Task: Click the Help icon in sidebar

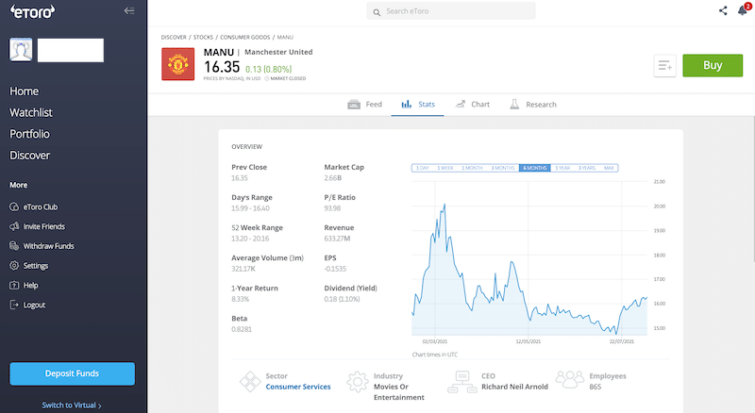Action: click(14, 286)
